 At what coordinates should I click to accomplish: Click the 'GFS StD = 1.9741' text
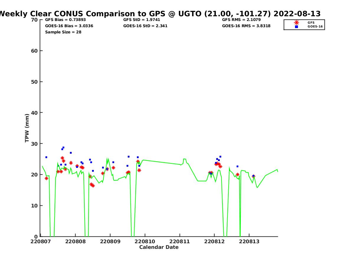142,20
